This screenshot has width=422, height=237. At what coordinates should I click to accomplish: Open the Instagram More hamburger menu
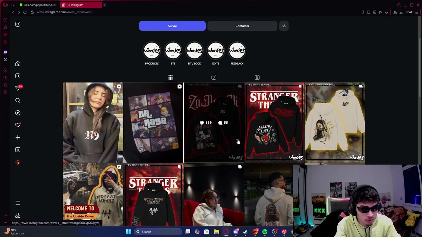[x=18, y=203]
